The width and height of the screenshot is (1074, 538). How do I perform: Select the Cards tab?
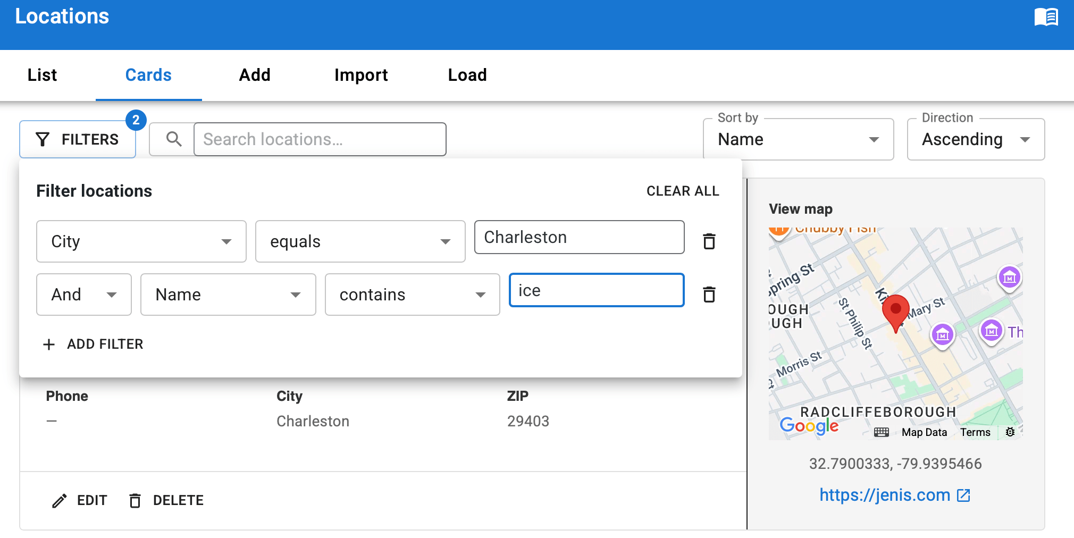coord(148,75)
